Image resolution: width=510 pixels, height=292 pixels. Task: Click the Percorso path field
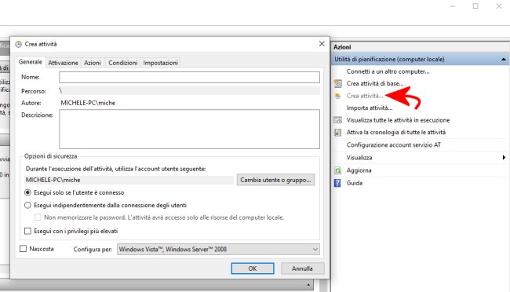[x=189, y=91]
